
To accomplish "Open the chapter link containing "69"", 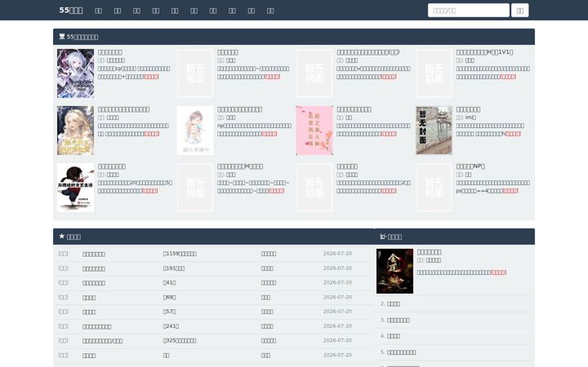I will pyautogui.click(x=169, y=298).
